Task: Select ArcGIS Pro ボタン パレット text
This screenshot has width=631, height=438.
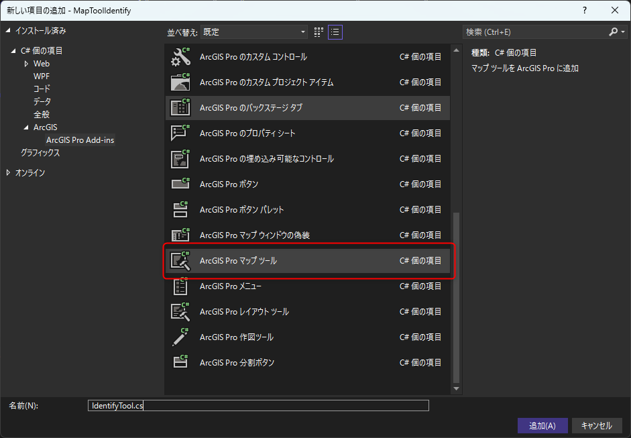Action: (x=241, y=209)
